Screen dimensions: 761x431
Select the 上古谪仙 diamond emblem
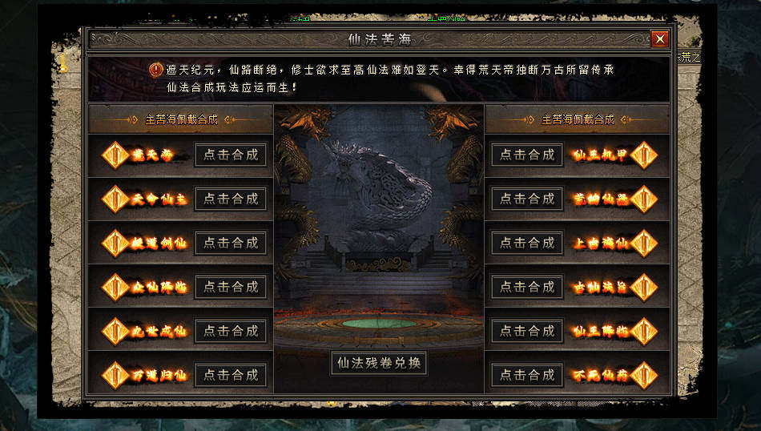tap(643, 244)
